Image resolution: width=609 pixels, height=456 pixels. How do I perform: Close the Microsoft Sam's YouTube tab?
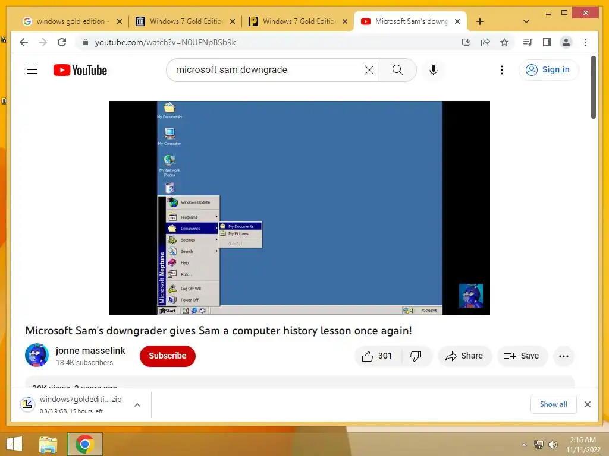pos(457,21)
